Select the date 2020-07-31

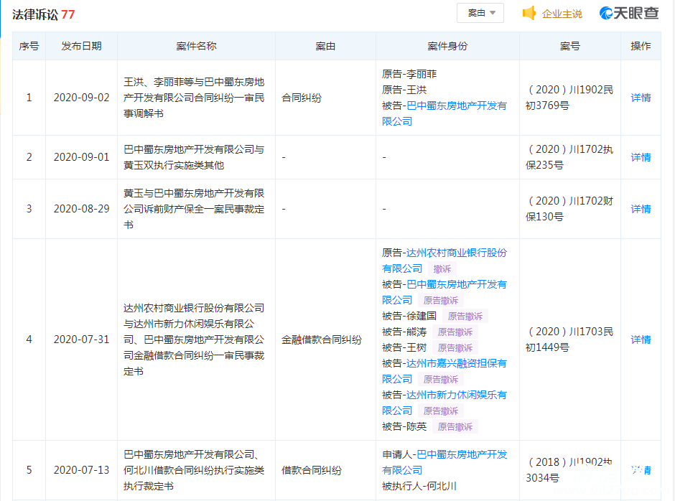coord(81,340)
